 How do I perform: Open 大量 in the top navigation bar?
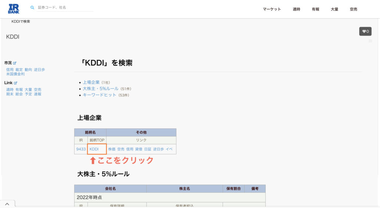tap(334, 9)
